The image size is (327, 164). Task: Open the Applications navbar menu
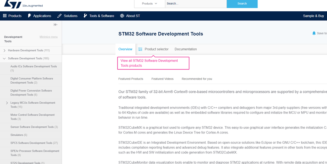[x=42, y=16]
